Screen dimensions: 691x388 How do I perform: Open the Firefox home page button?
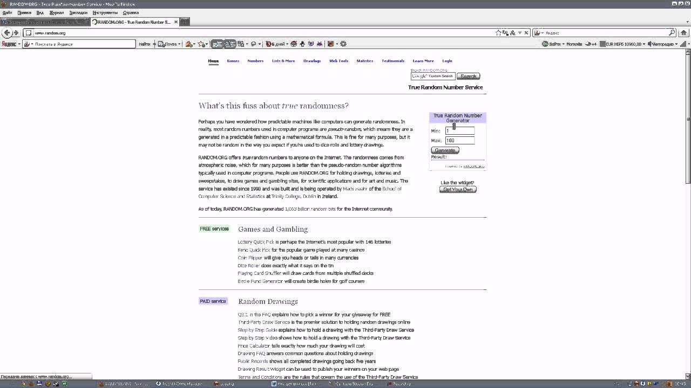point(684,33)
